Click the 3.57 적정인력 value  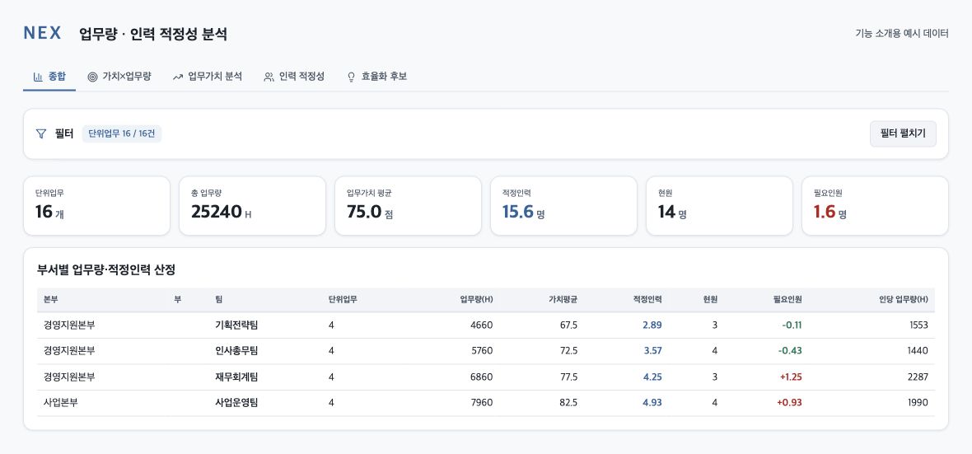pyautogui.click(x=652, y=351)
